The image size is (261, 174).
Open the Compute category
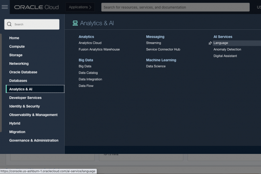[x=17, y=47]
